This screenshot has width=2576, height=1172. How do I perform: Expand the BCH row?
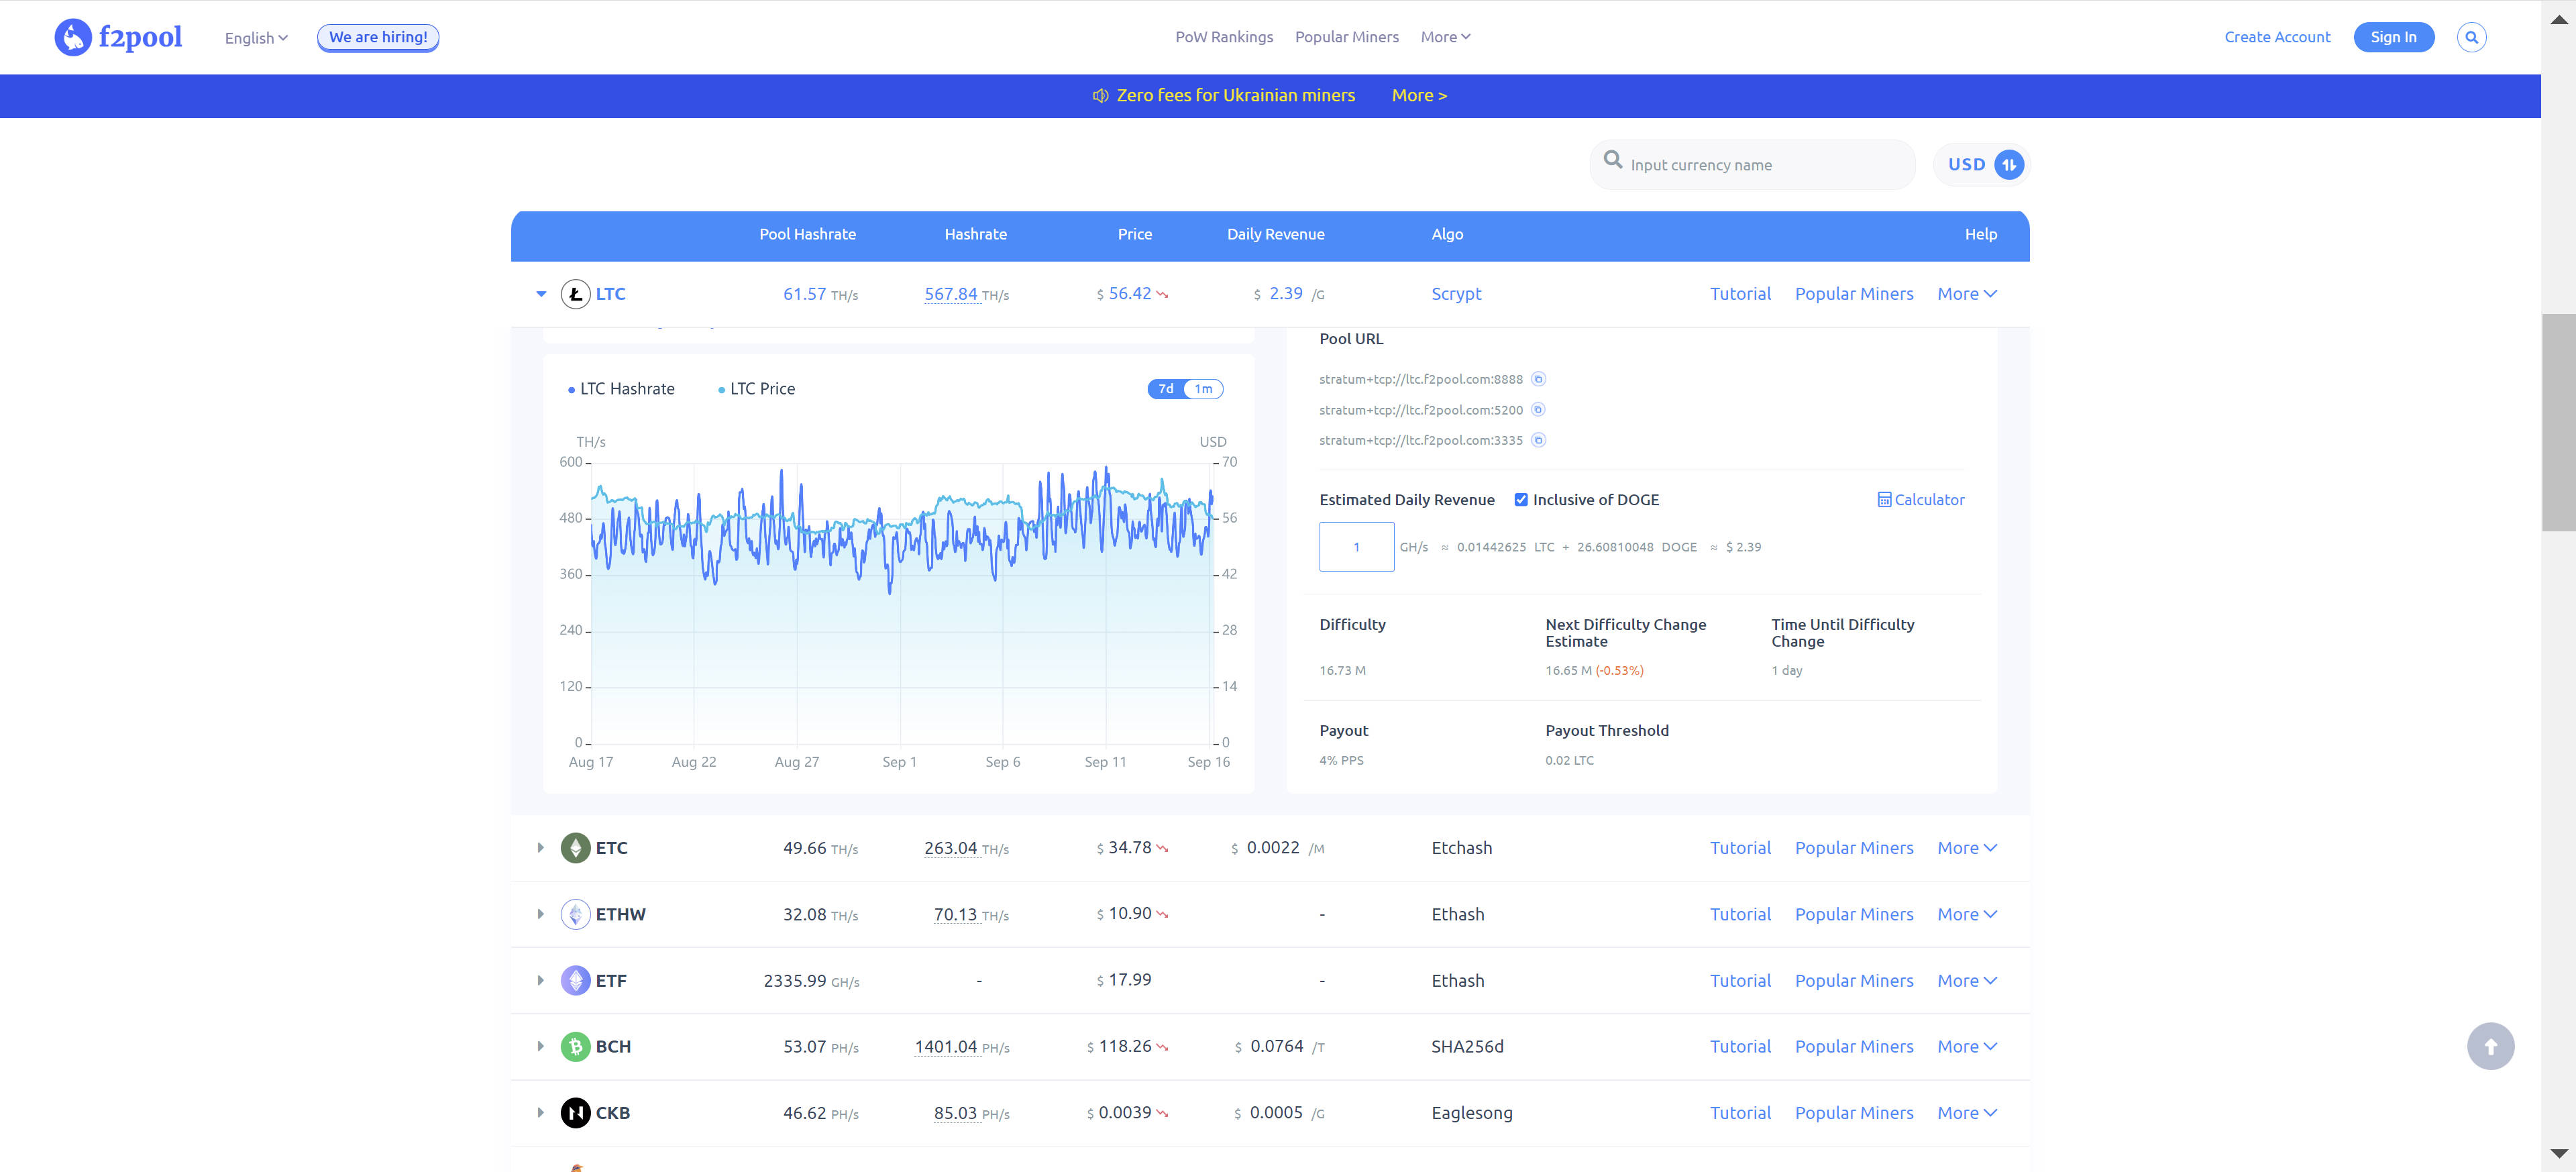(x=541, y=1047)
